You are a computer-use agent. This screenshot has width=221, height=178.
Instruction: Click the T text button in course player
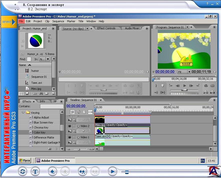tap(35, 172)
